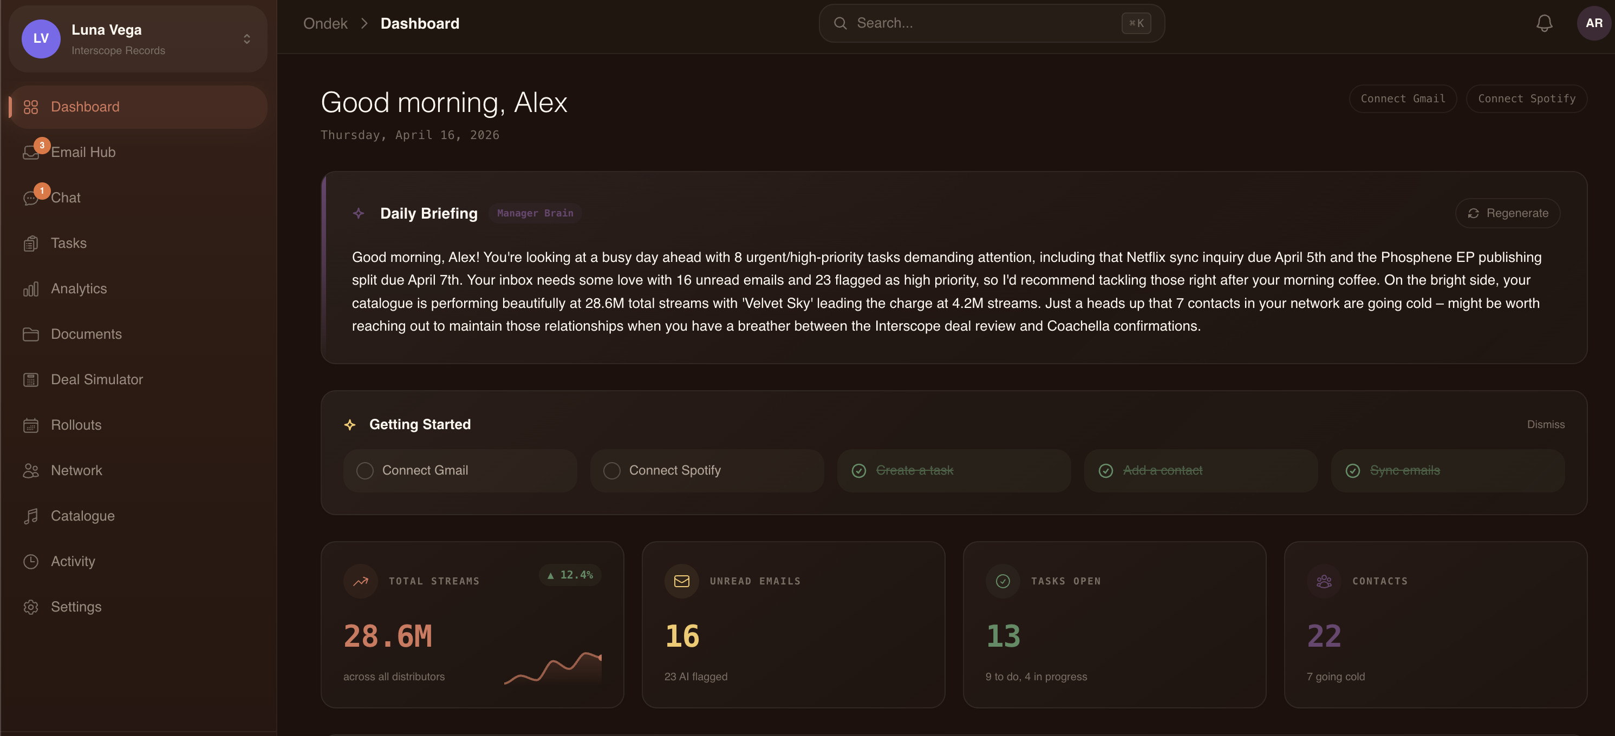View the Network contacts section
The image size is (1615, 736).
coord(76,470)
